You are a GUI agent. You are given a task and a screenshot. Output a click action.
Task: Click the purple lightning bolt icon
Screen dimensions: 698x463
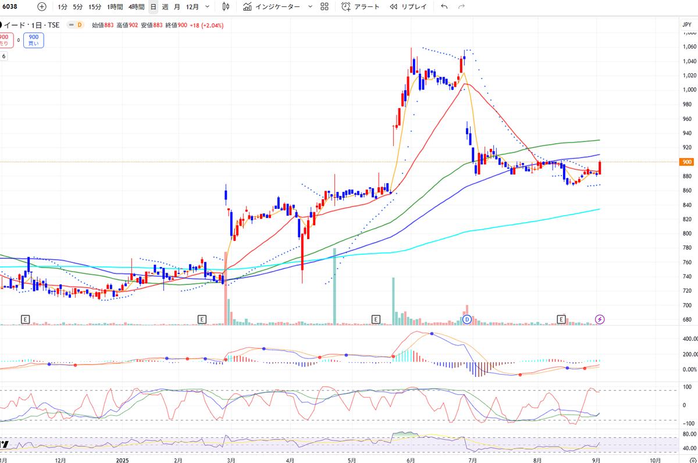point(600,319)
